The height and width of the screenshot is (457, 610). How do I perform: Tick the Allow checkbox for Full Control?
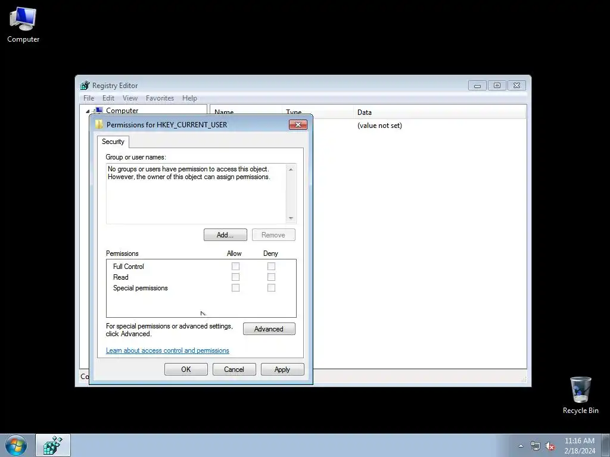(x=235, y=266)
